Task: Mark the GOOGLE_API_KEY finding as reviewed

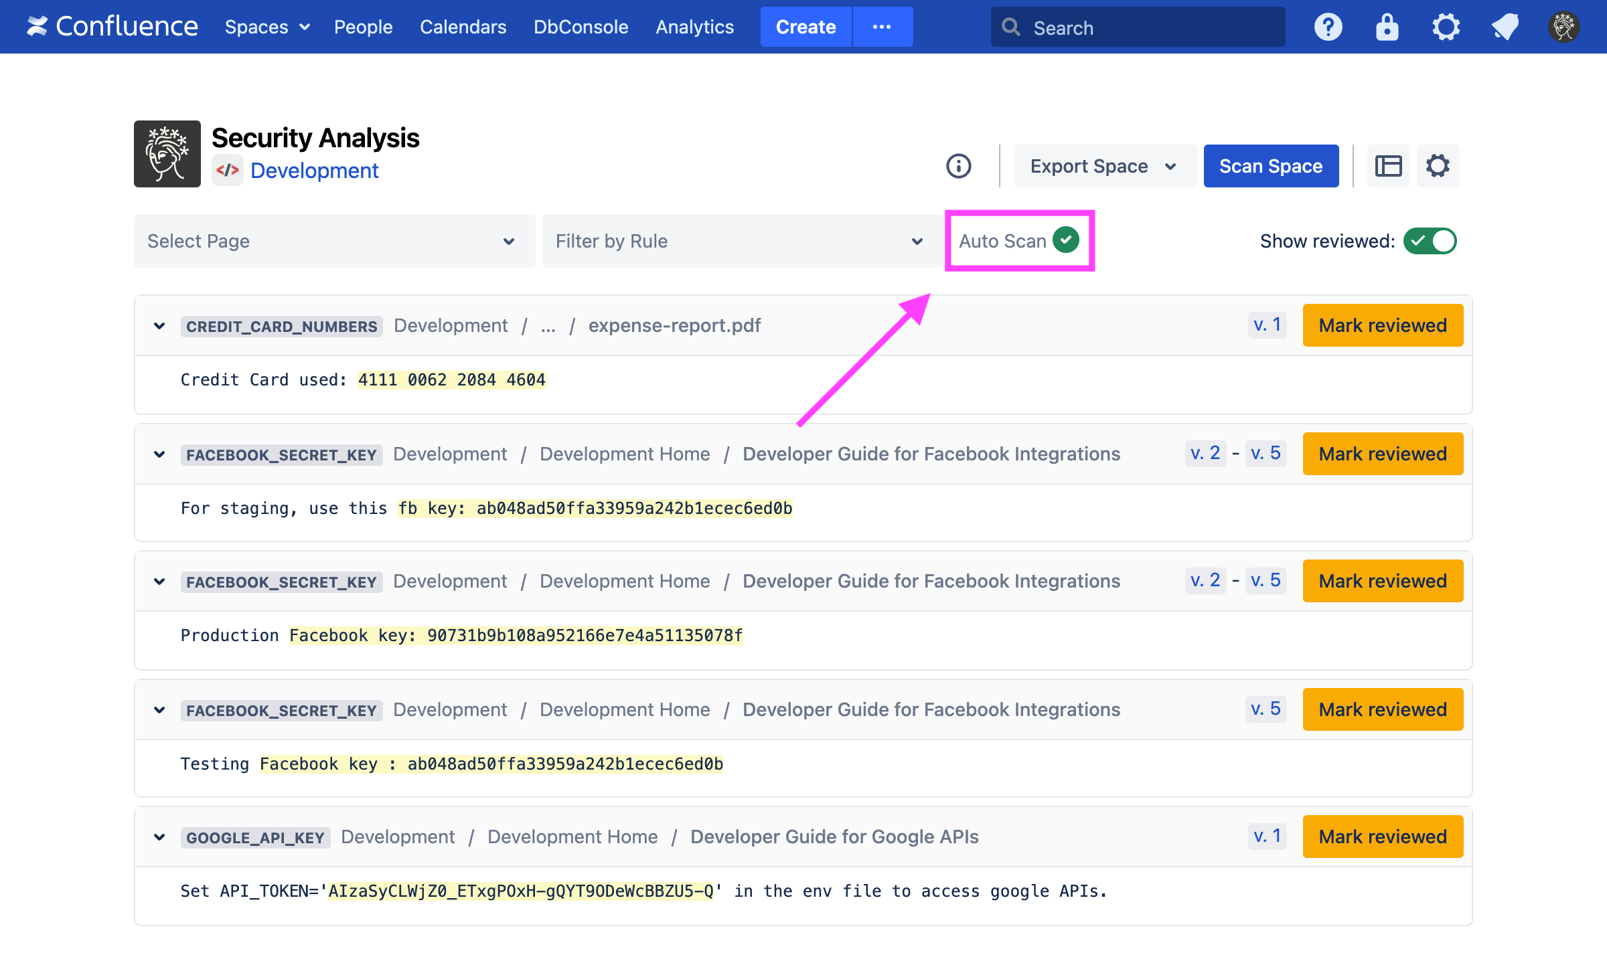Action: click(1382, 837)
